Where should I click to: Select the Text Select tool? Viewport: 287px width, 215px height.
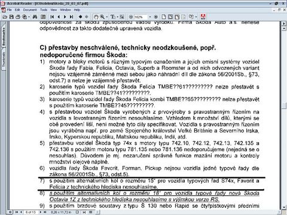pyautogui.click(x=113, y=17)
